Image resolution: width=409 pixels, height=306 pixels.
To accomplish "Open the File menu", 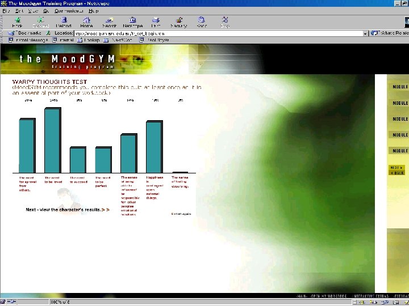I will (6, 11).
